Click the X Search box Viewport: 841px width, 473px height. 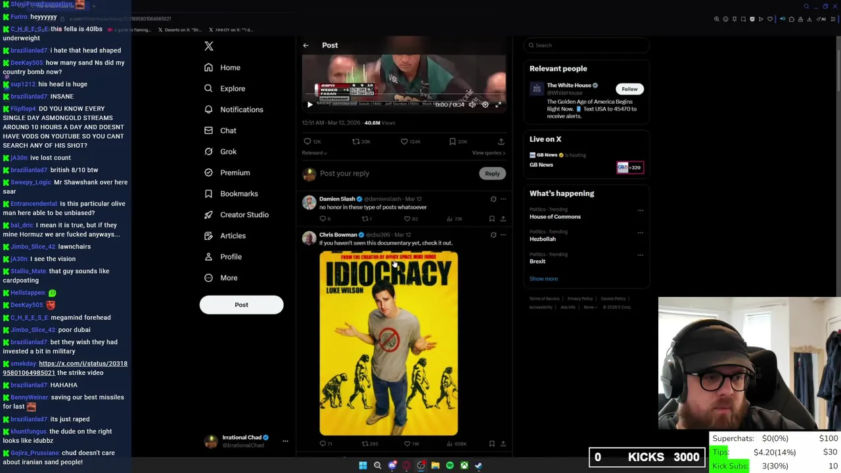(x=586, y=45)
